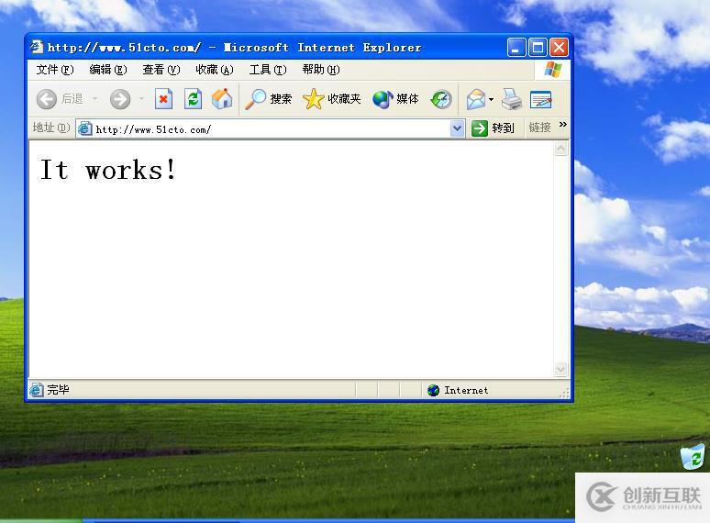
Task: Click the status bar "完毕" text
Action: click(x=58, y=390)
